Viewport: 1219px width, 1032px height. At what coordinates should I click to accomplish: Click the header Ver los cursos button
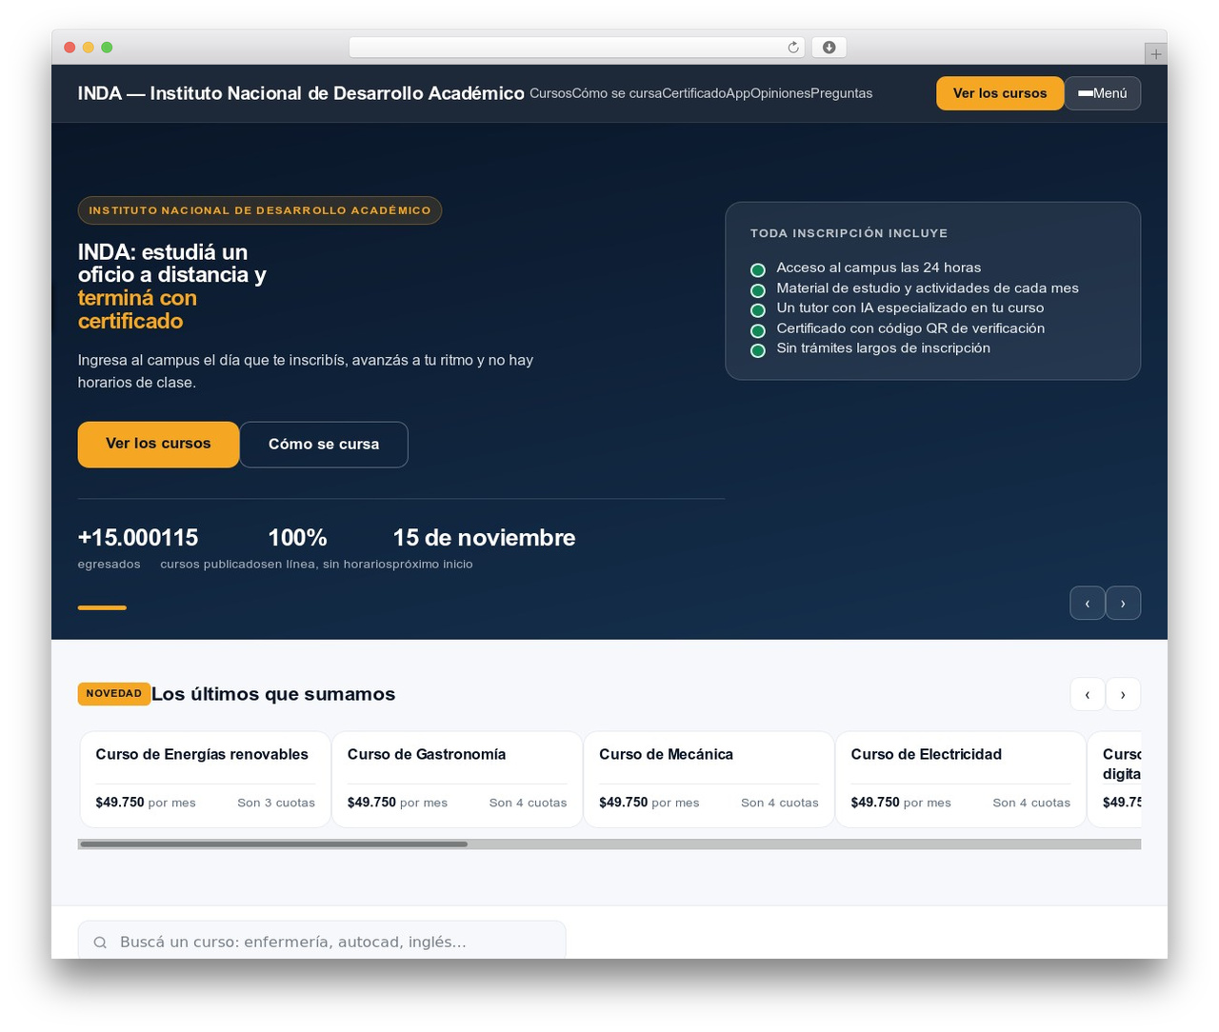[1000, 93]
